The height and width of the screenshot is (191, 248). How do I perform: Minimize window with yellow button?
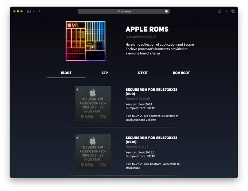click(18, 11)
